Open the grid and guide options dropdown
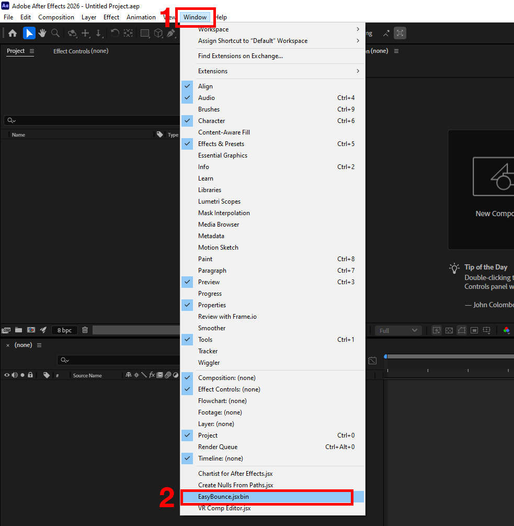 coord(486,330)
